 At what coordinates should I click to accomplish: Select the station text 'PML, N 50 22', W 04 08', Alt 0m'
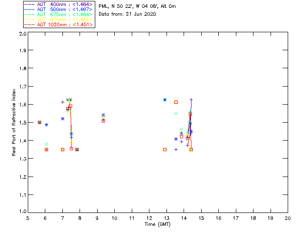137,6
